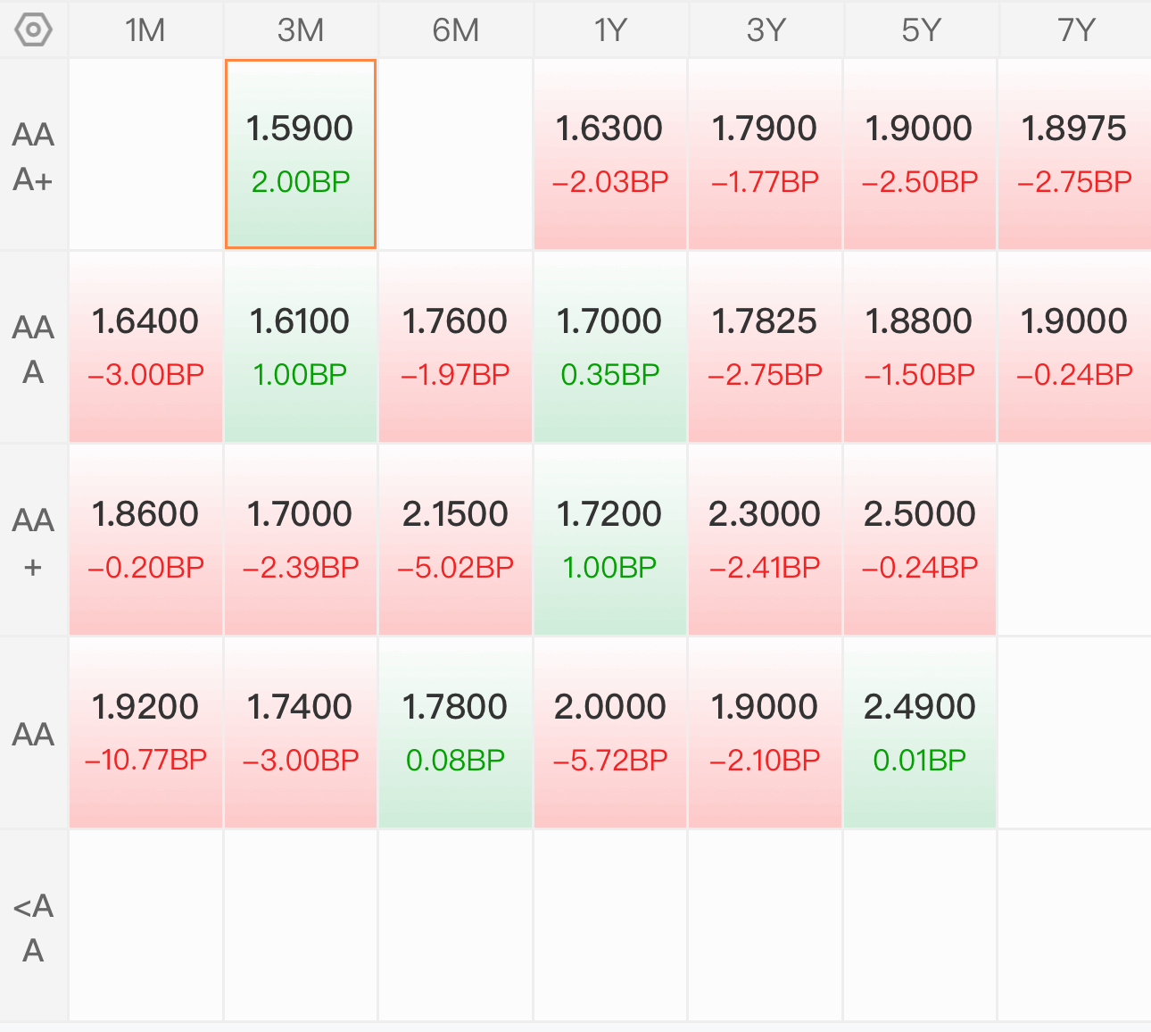Screen dimensions: 1151x1032
Task: Select the AA+ row header
Action: click(x=34, y=541)
